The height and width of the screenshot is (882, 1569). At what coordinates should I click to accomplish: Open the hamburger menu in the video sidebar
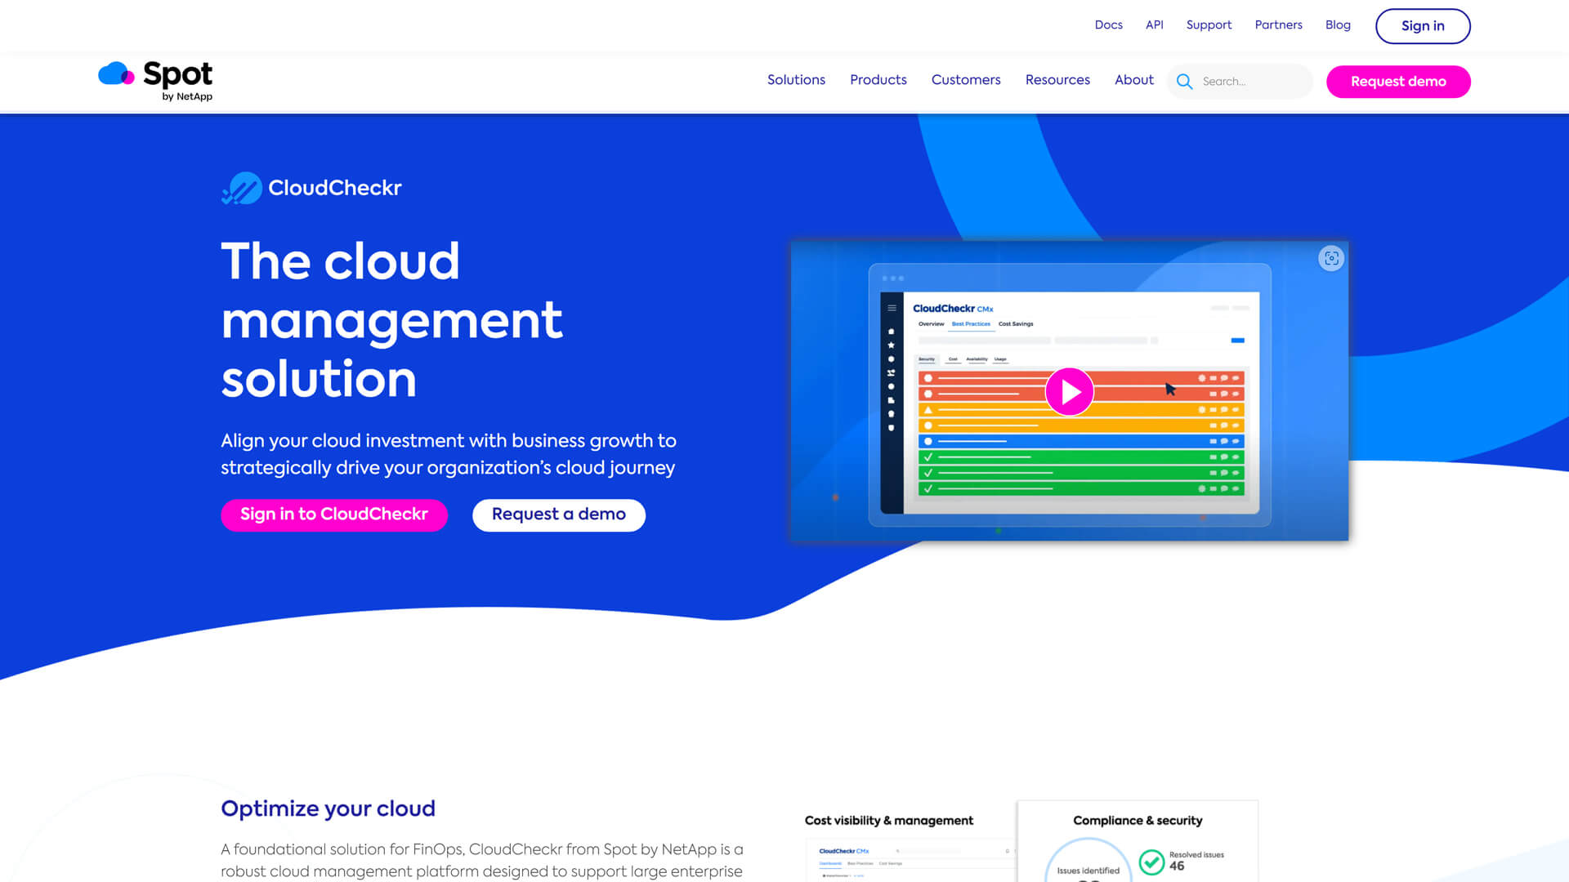point(892,308)
